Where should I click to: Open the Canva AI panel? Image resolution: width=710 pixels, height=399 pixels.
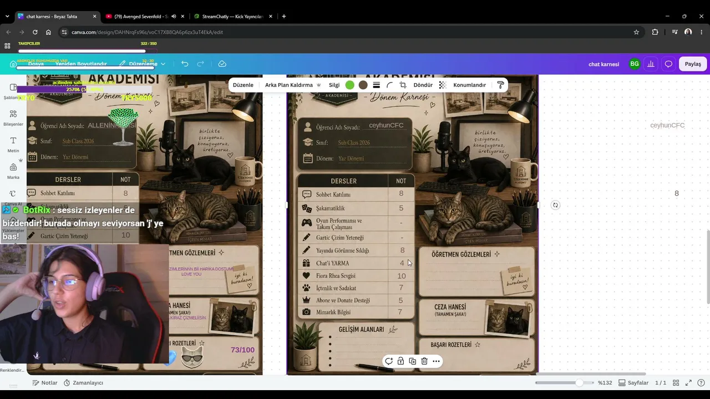click(13, 197)
